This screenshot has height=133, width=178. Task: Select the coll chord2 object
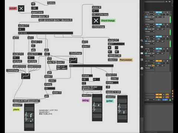(32, 61)
